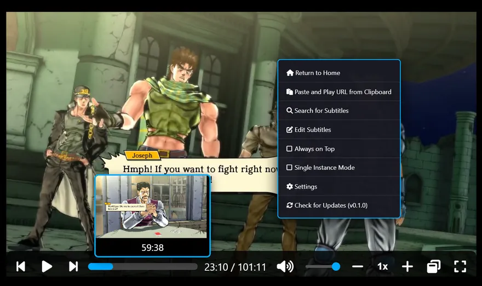Increase playback speed with plus icon

408,267
